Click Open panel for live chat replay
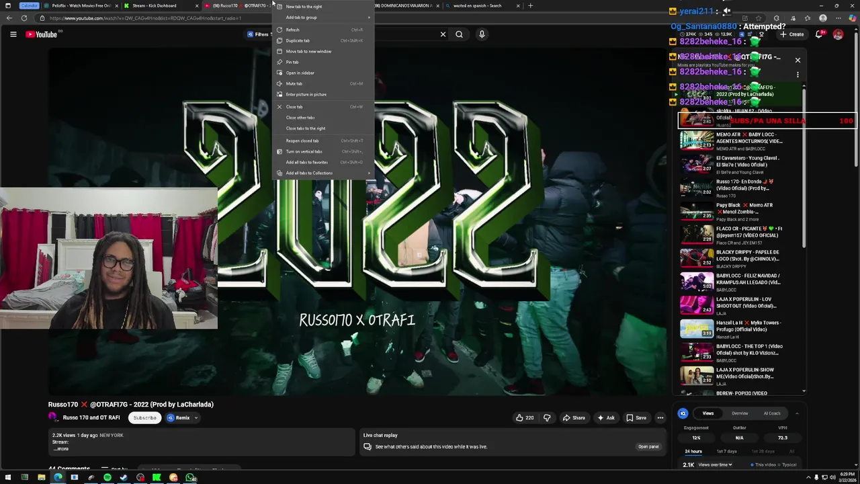The width and height of the screenshot is (860, 484). [x=648, y=446]
